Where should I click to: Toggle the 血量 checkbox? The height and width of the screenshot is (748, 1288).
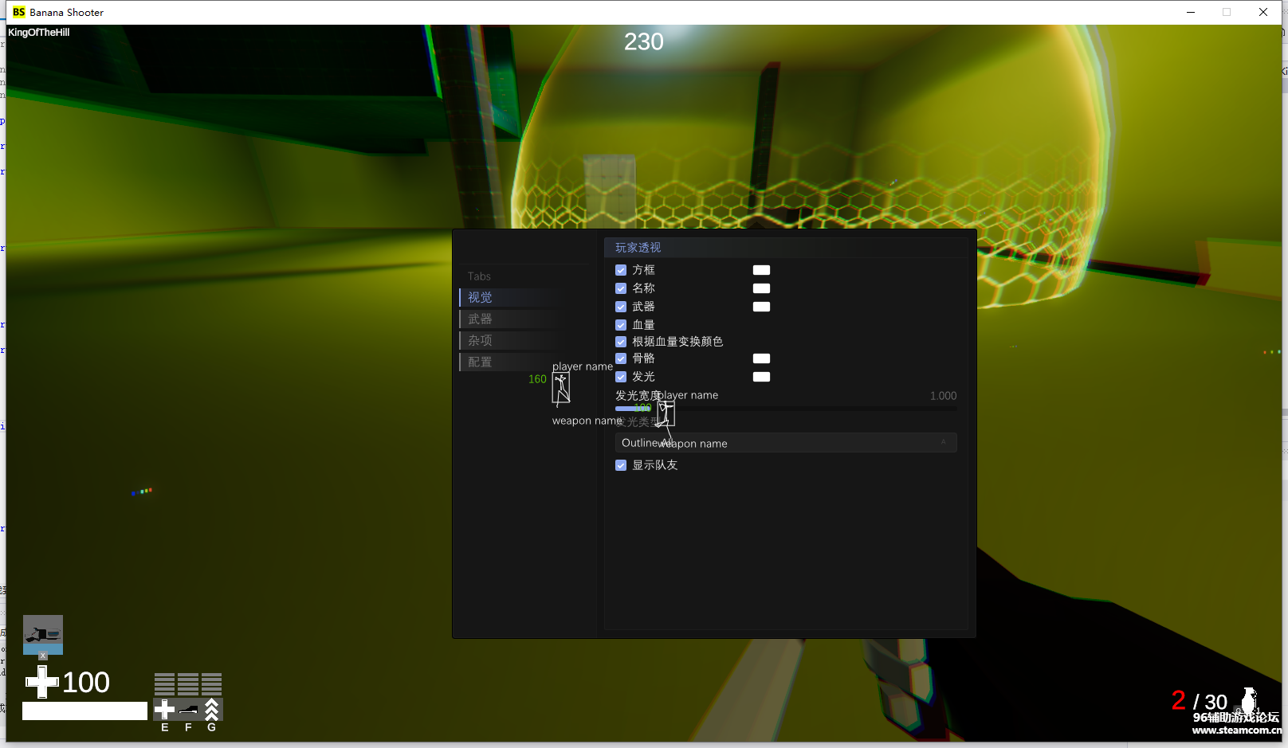pos(621,325)
